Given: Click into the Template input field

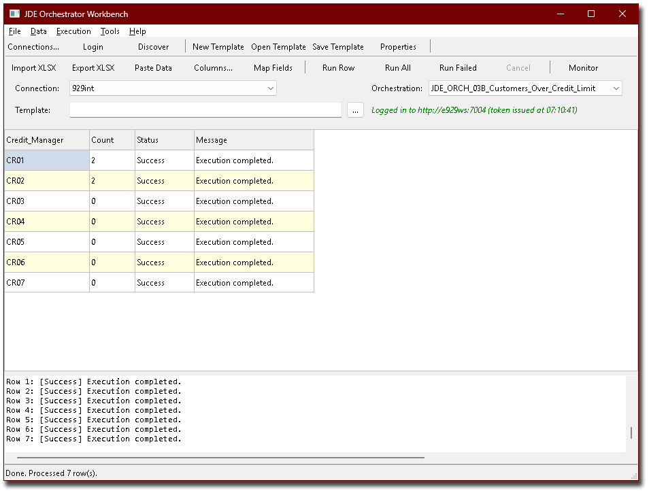Looking at the screenshot, I should (205, 110).
